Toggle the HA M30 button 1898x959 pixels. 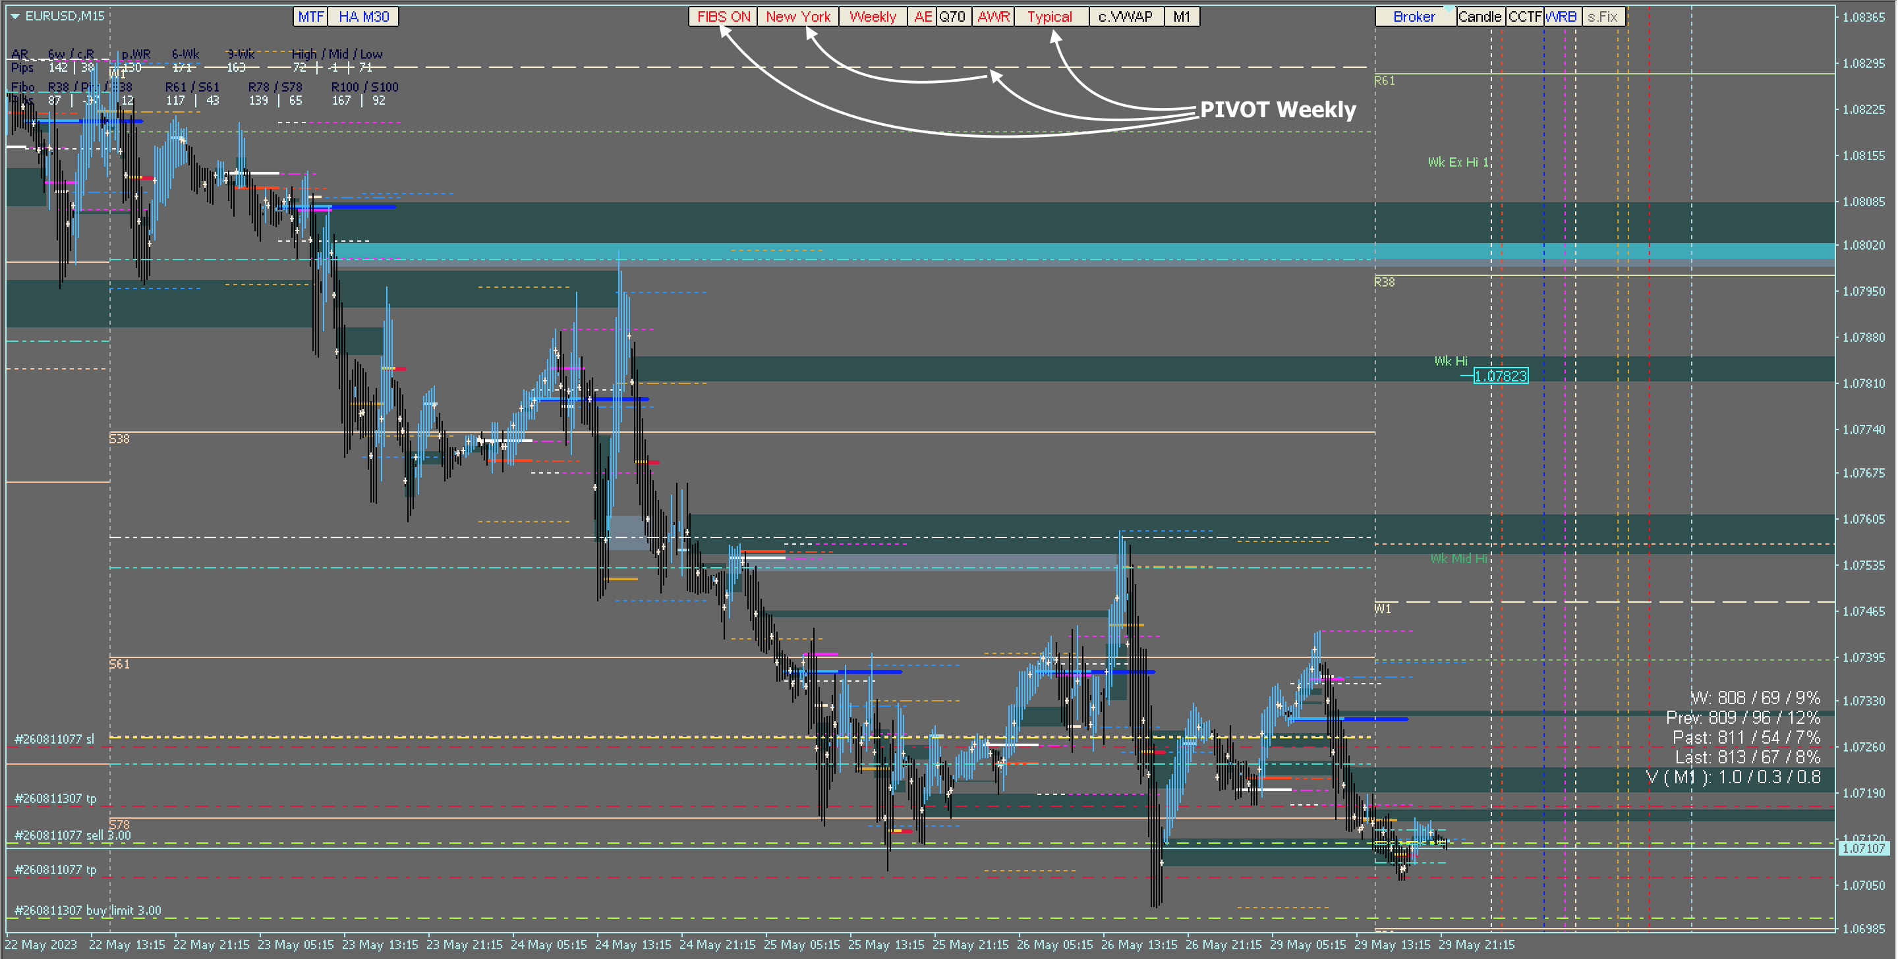point(363,16)
